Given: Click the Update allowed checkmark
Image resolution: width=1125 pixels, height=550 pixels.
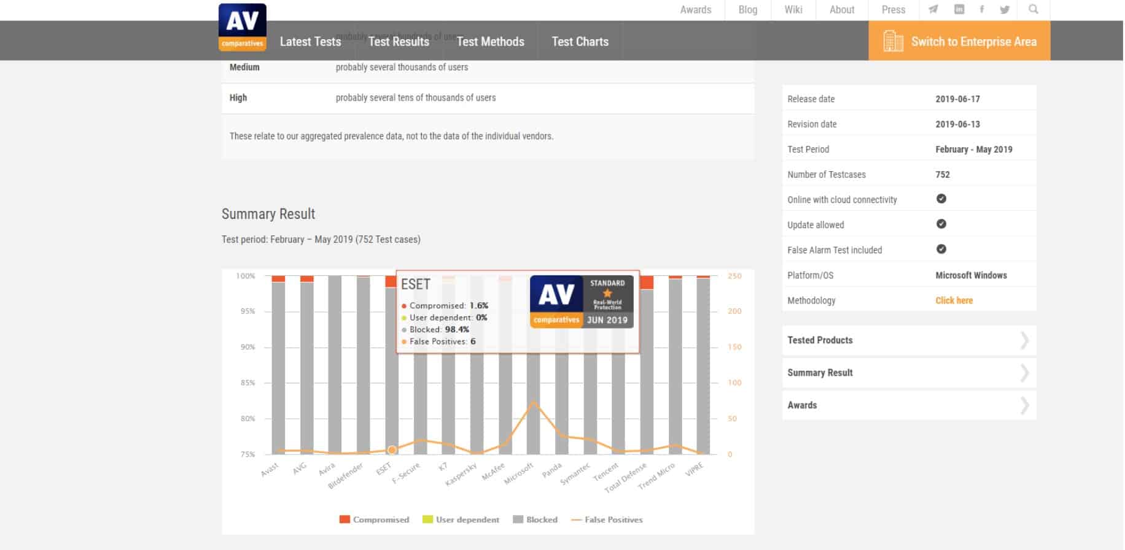Looking at the screenshot, I should [x=941, y=224].
